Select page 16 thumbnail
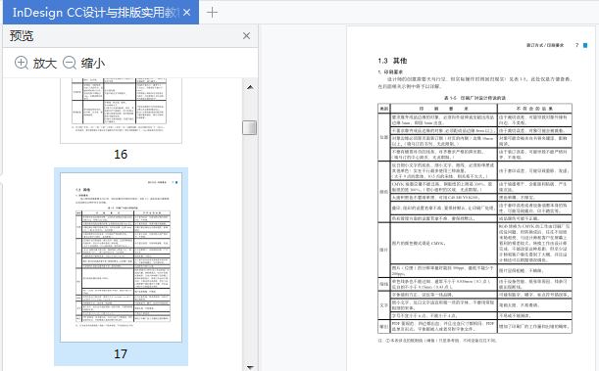 click(121, 111)
